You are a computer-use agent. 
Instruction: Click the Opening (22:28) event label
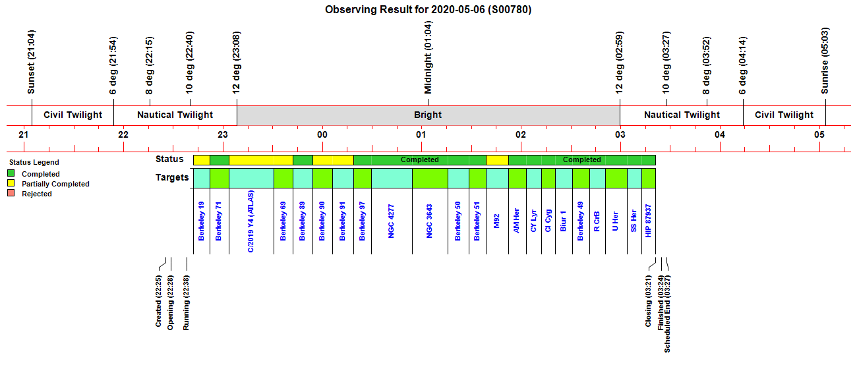pyautogui.click(x=171, y=301)
